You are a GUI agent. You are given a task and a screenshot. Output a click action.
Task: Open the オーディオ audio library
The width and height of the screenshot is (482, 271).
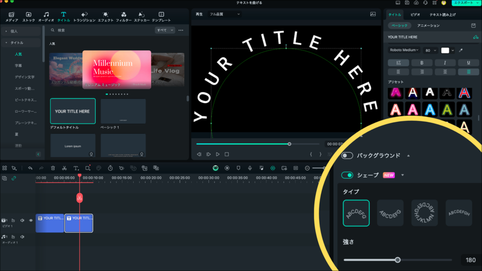46,17
